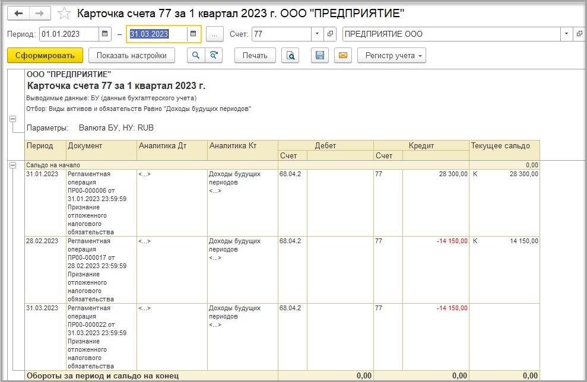587x382 pixels.
Task: Click Показать настройки button
Action: coord(132,55)
